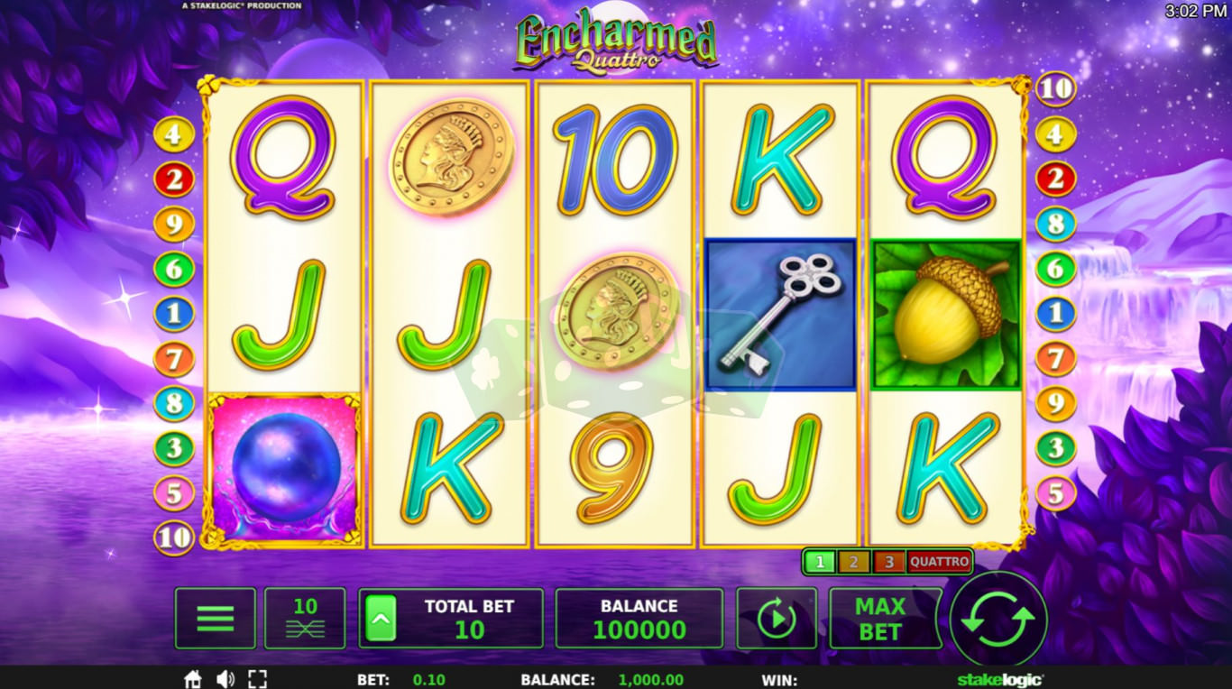Screen dimensions: 1232x689
Task: Mute sound with the speaker icon
Action: [x=225, y=679]
